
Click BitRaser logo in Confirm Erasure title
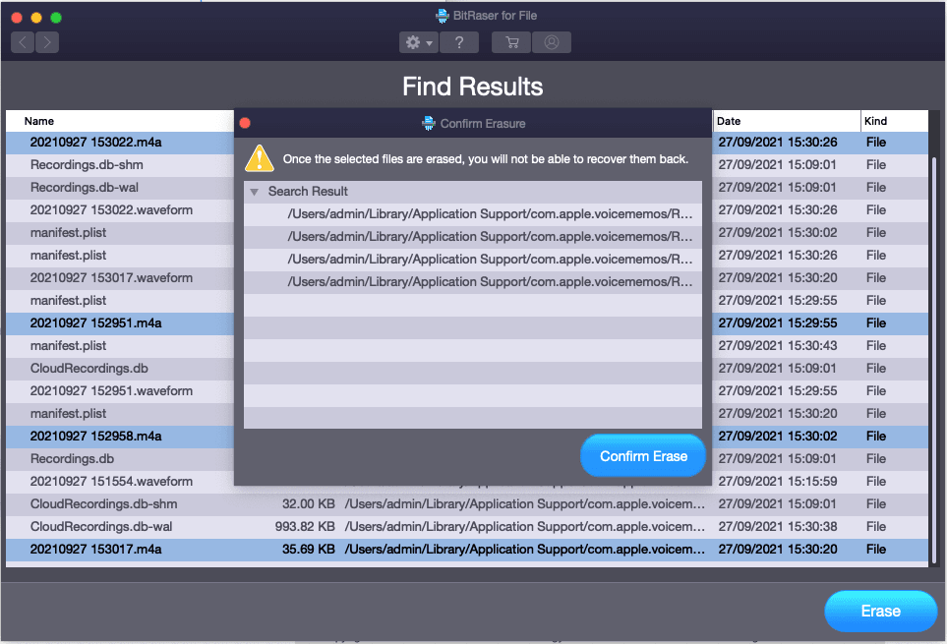coord(428,123)
